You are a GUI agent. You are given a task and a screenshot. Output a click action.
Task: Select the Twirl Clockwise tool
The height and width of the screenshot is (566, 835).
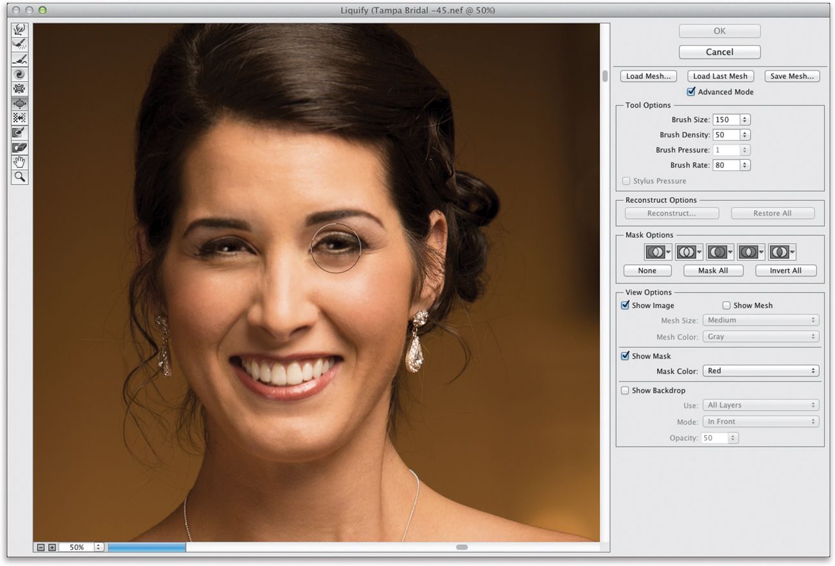click(x=20, y=74)
